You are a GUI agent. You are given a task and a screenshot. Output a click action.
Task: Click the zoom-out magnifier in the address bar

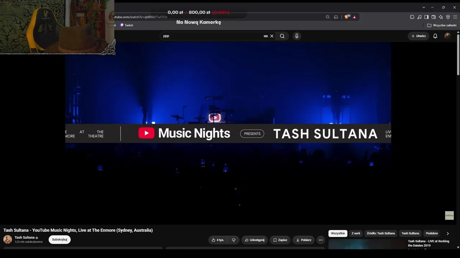click(x=327, y=17)
